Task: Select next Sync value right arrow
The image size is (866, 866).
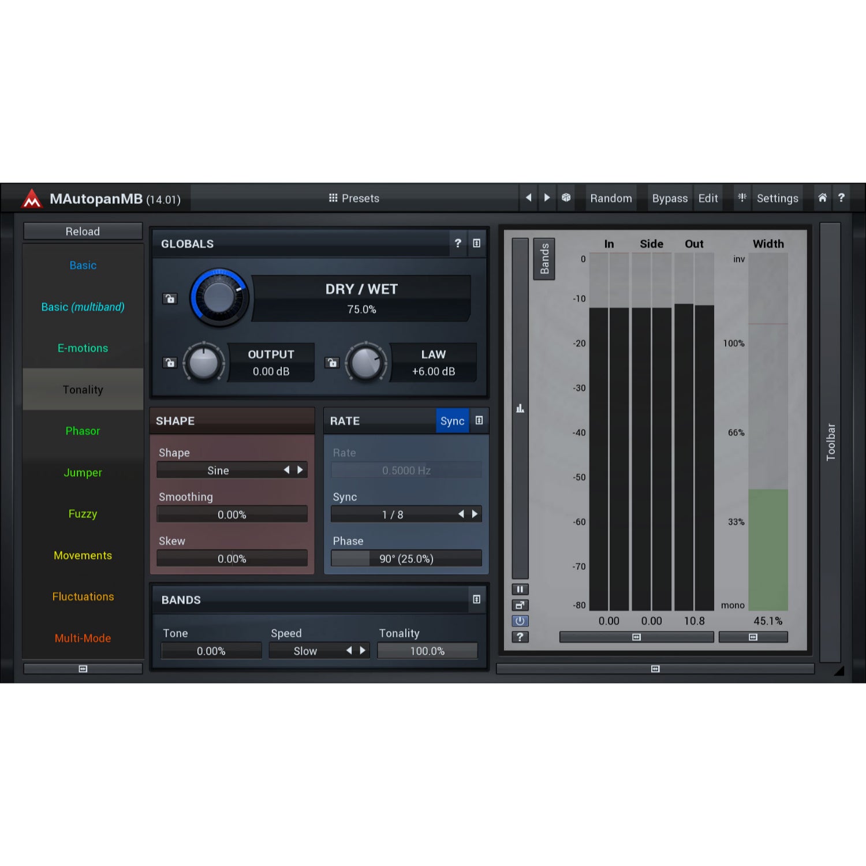Action: pyautogui.click(x=475, y=514)
